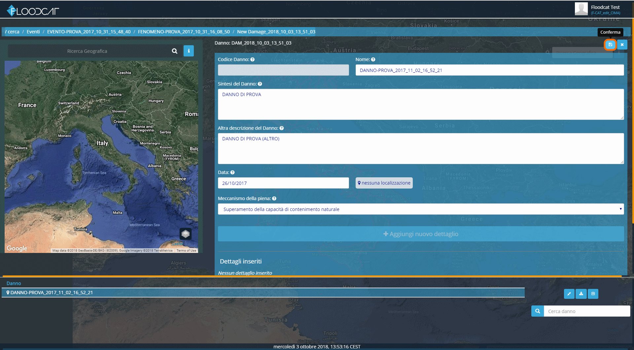Click the download icon in Danno panel
634x350 pixels.
pyautogui.click(x=581, y=294)
